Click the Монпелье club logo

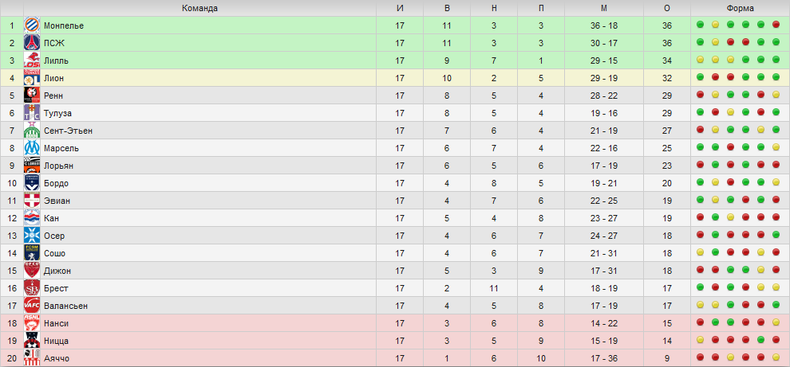[32, 25]
